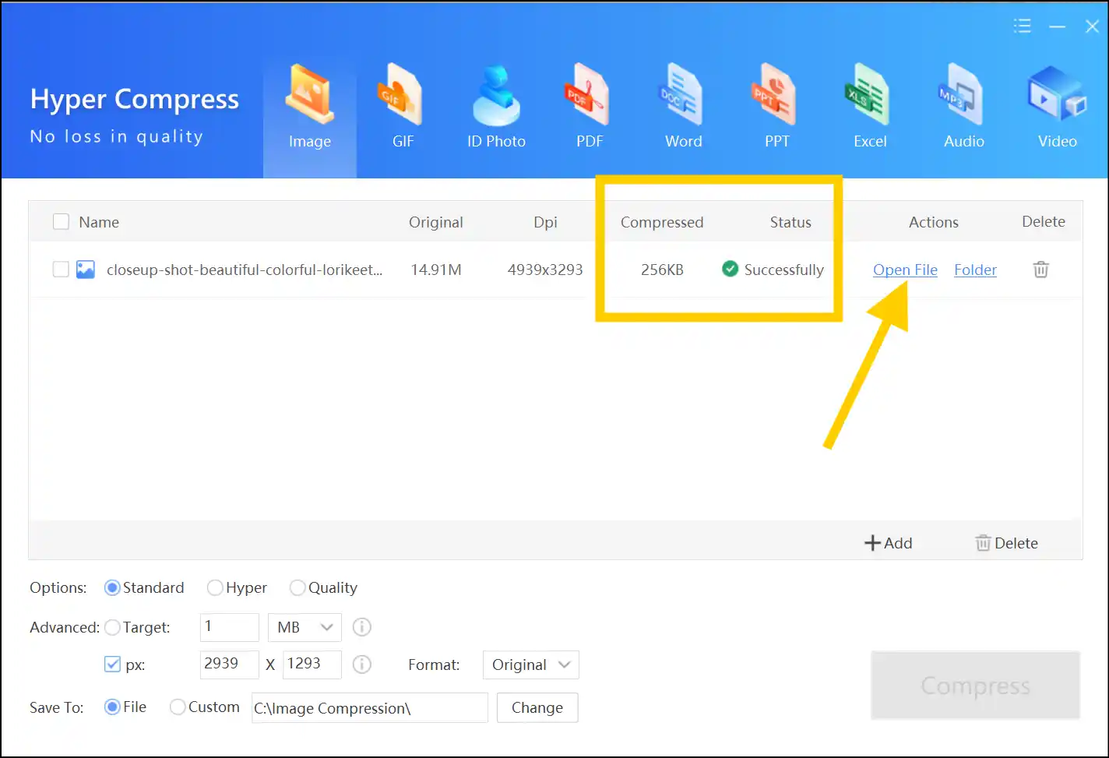Image resolution: width=1109 pixels, height=758 pixels.
Task: Click the 4939x3293 dimensions value
Action: click(545, 270)
